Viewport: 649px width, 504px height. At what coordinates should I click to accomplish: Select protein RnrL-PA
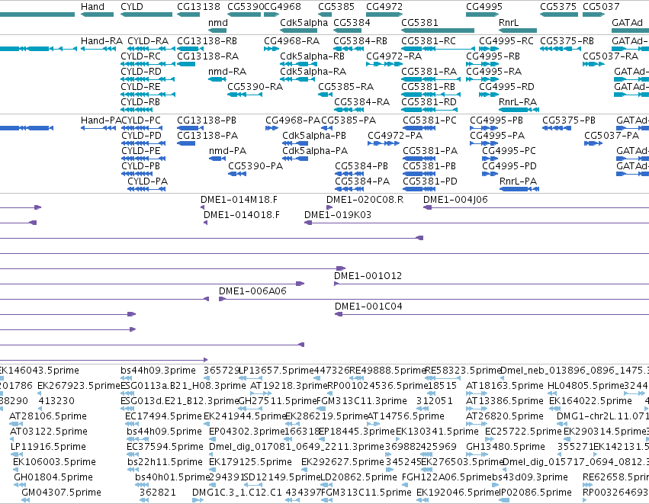click(x=518, y=181)
